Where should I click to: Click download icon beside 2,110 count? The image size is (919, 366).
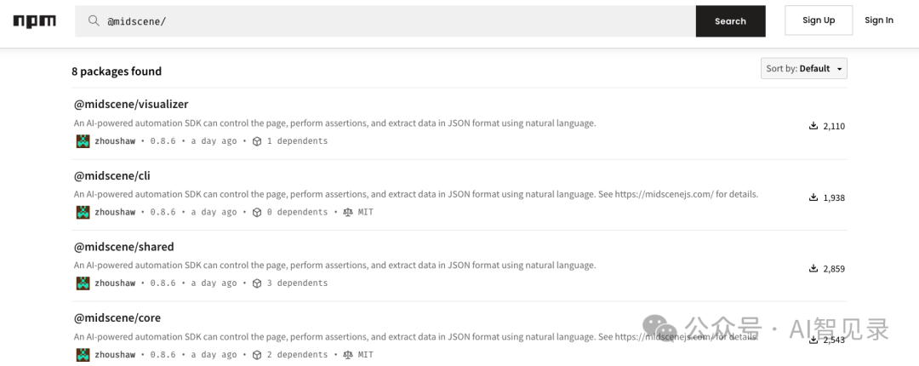pos(813,126)
